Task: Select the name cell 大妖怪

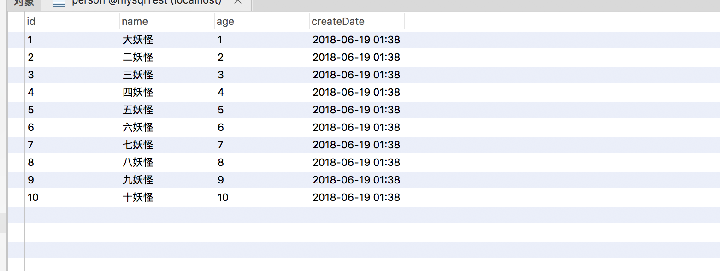Action: tap(138, 40)
